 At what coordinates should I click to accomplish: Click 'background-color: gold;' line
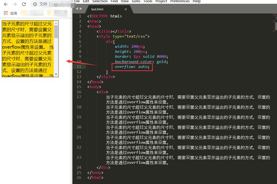141,62
